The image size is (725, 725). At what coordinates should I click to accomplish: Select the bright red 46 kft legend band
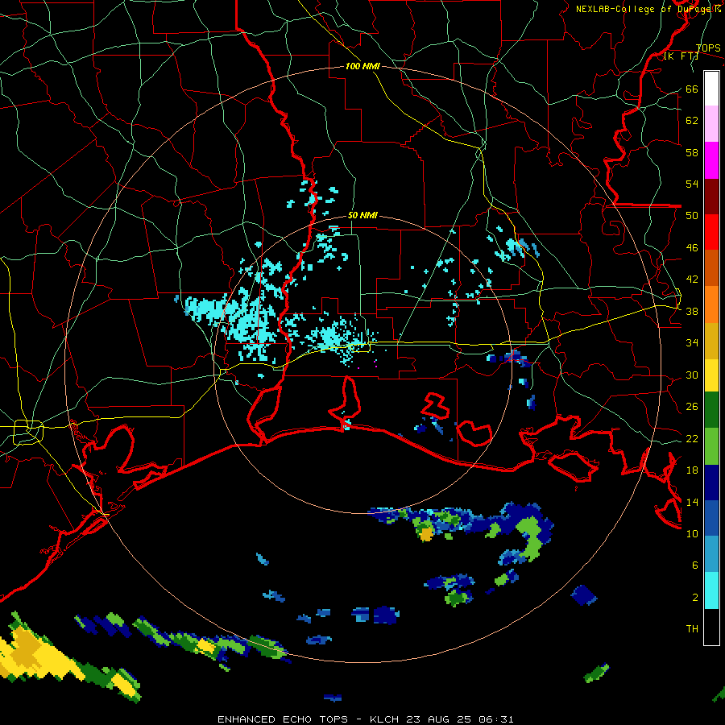[x=711, y=232]
